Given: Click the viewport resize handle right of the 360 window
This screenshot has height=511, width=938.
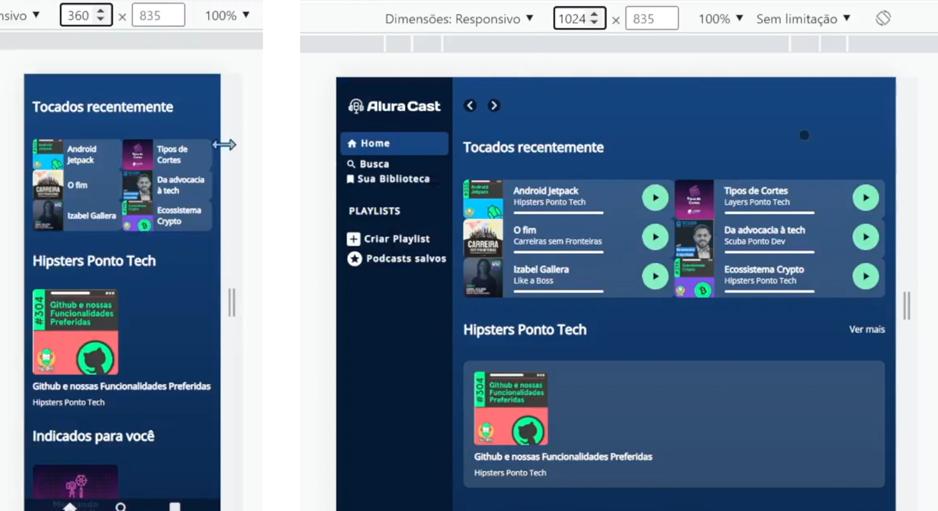Looking at the screenshot, I should [x=232, y=302].
